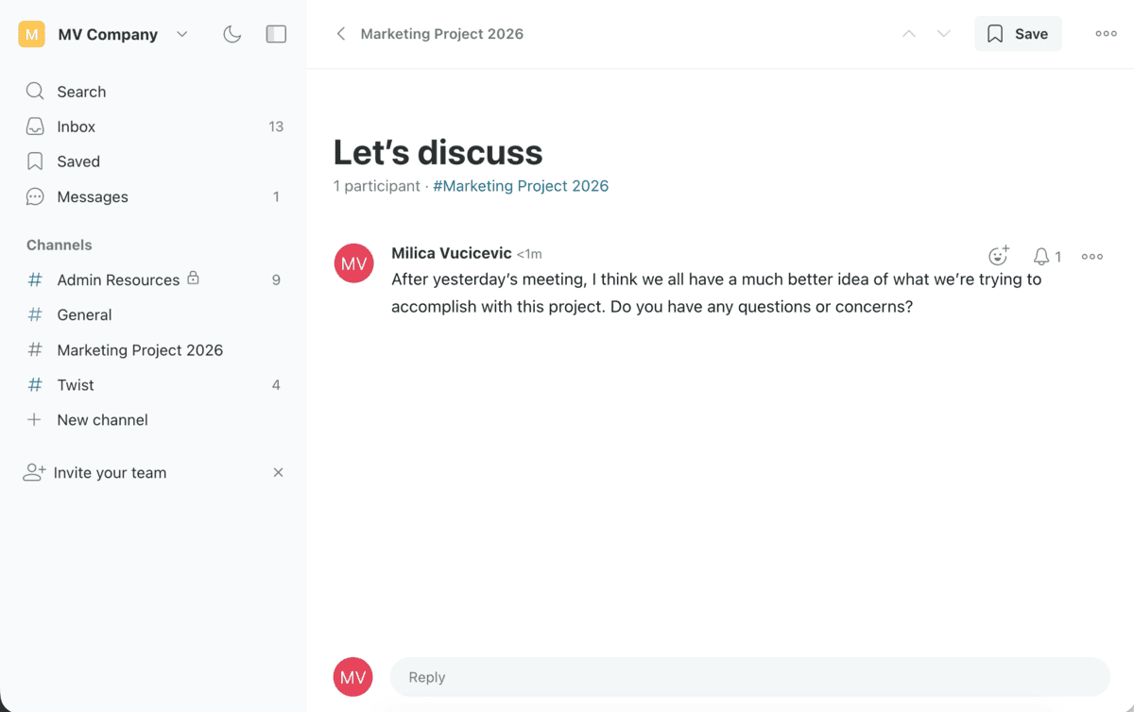The height and width of the screenshot is (712, 1134).
Task: Go to the next thread with down arrow
Action: coord(943,34)
